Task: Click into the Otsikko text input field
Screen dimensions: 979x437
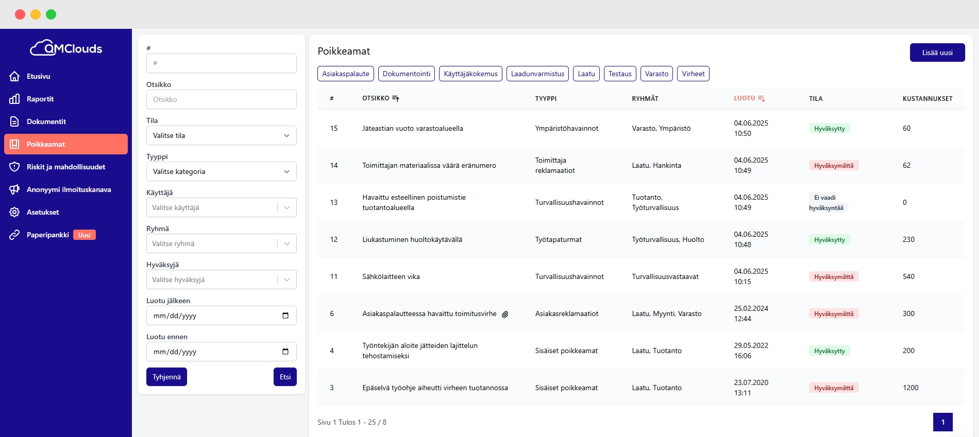Action: 221,99
